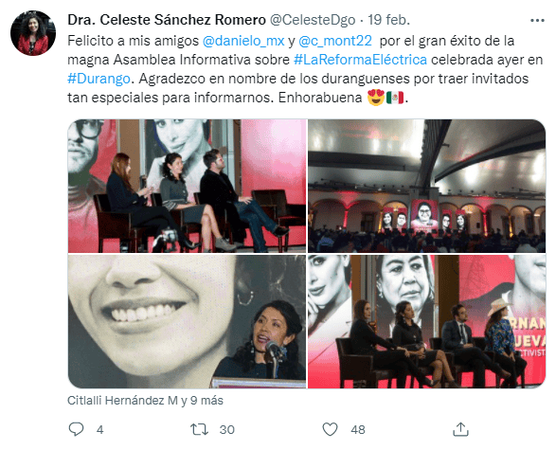Open the @CelesteDgo handle
Screen dimensions: 556x450
(x=313, y=20)
